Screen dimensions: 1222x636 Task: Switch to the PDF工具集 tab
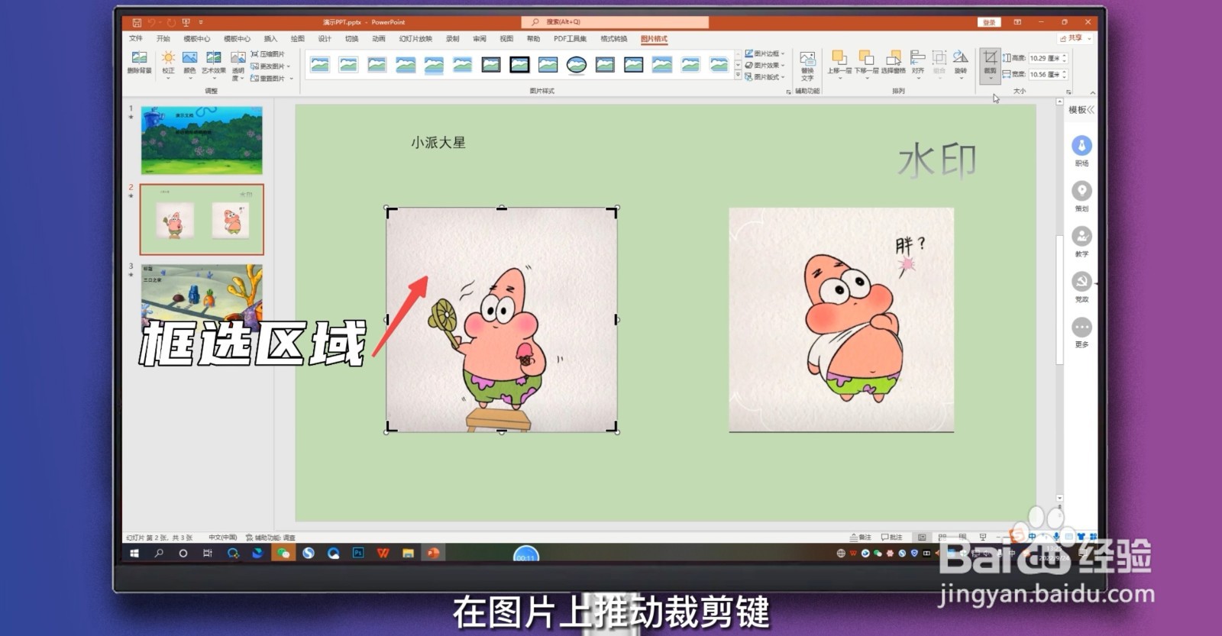click(570, 38)
